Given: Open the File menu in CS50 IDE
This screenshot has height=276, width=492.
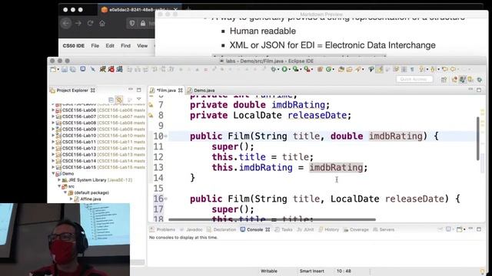Looking at the screenshot, I should pos(95,46).
